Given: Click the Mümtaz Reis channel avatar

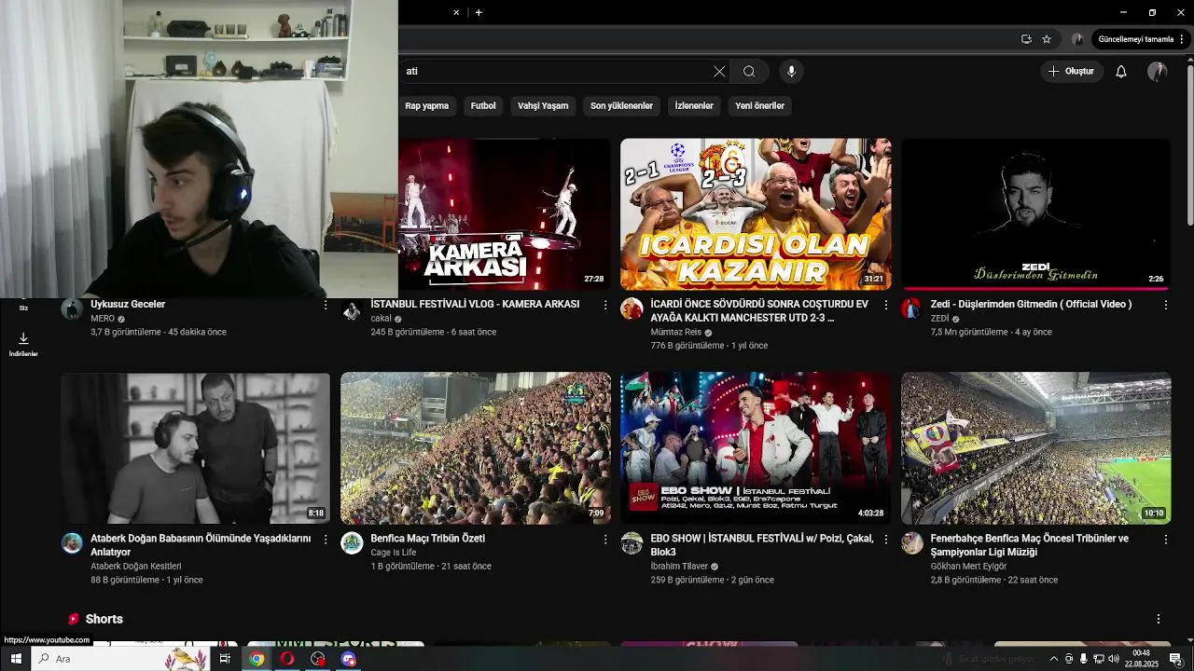Looking at the screenshot, I should (x=632, y=308).
